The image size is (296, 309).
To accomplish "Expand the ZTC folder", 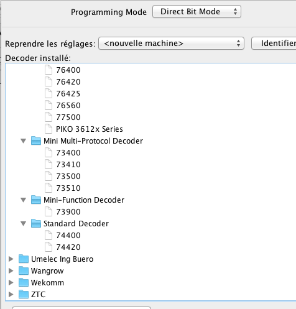I will pyautogui.click(x=11, y=294).
